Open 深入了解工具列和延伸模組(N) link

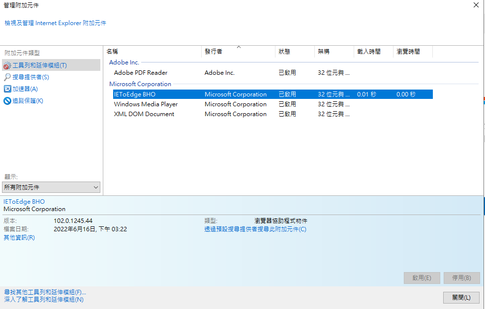point(44,300)
